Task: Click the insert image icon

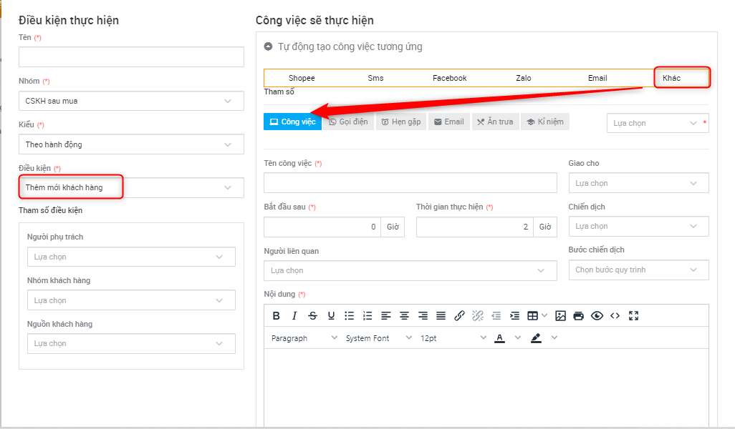Action: (x=561, y=315)
